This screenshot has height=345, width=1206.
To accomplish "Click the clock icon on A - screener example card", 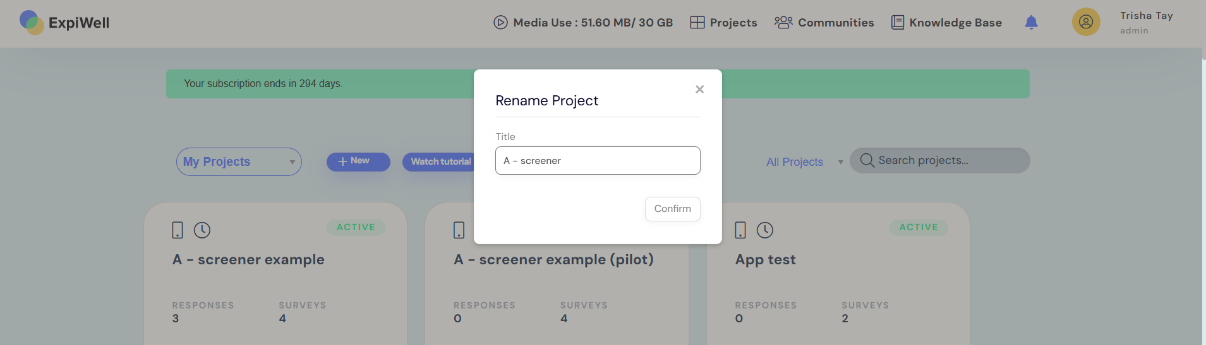I will click(x=202, y=230).
